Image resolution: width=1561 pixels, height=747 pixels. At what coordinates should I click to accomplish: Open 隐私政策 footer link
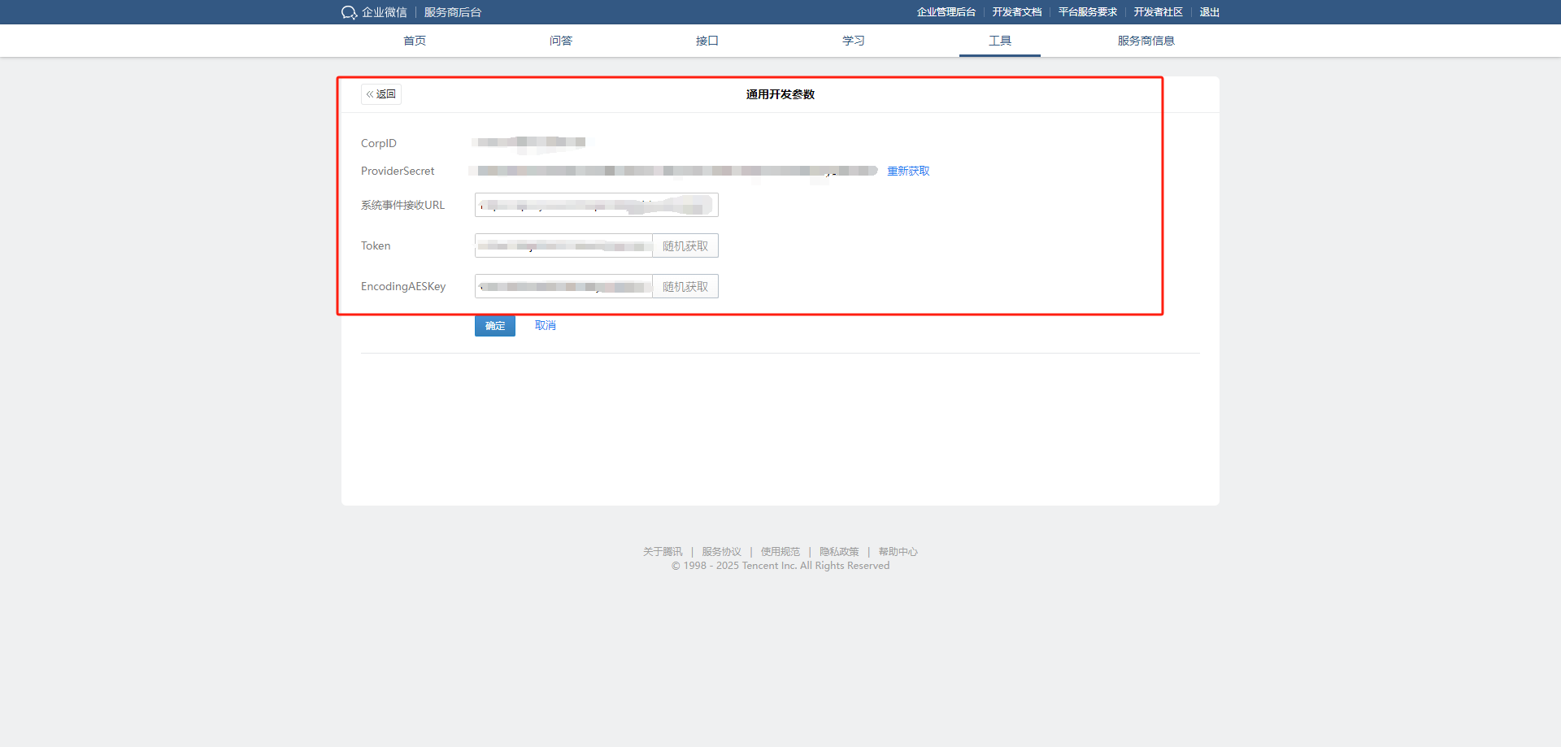coord(839,552)
